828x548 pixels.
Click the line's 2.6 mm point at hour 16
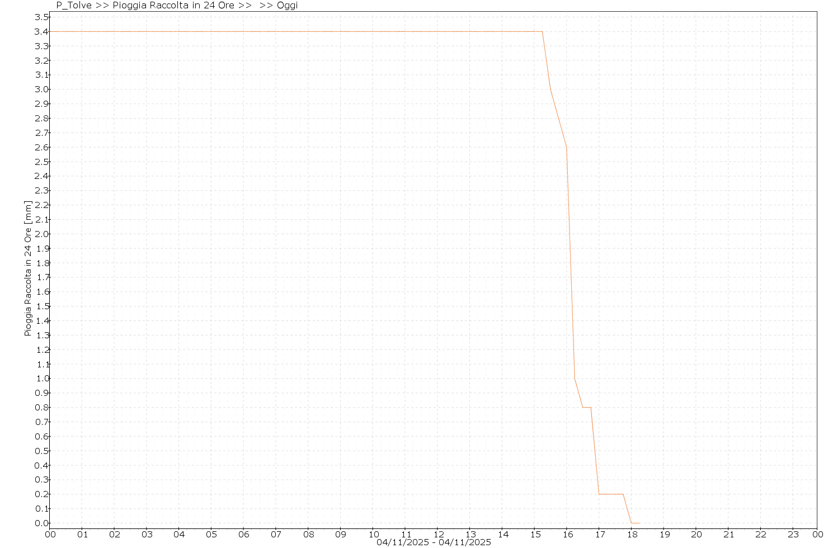coord(567,147)
